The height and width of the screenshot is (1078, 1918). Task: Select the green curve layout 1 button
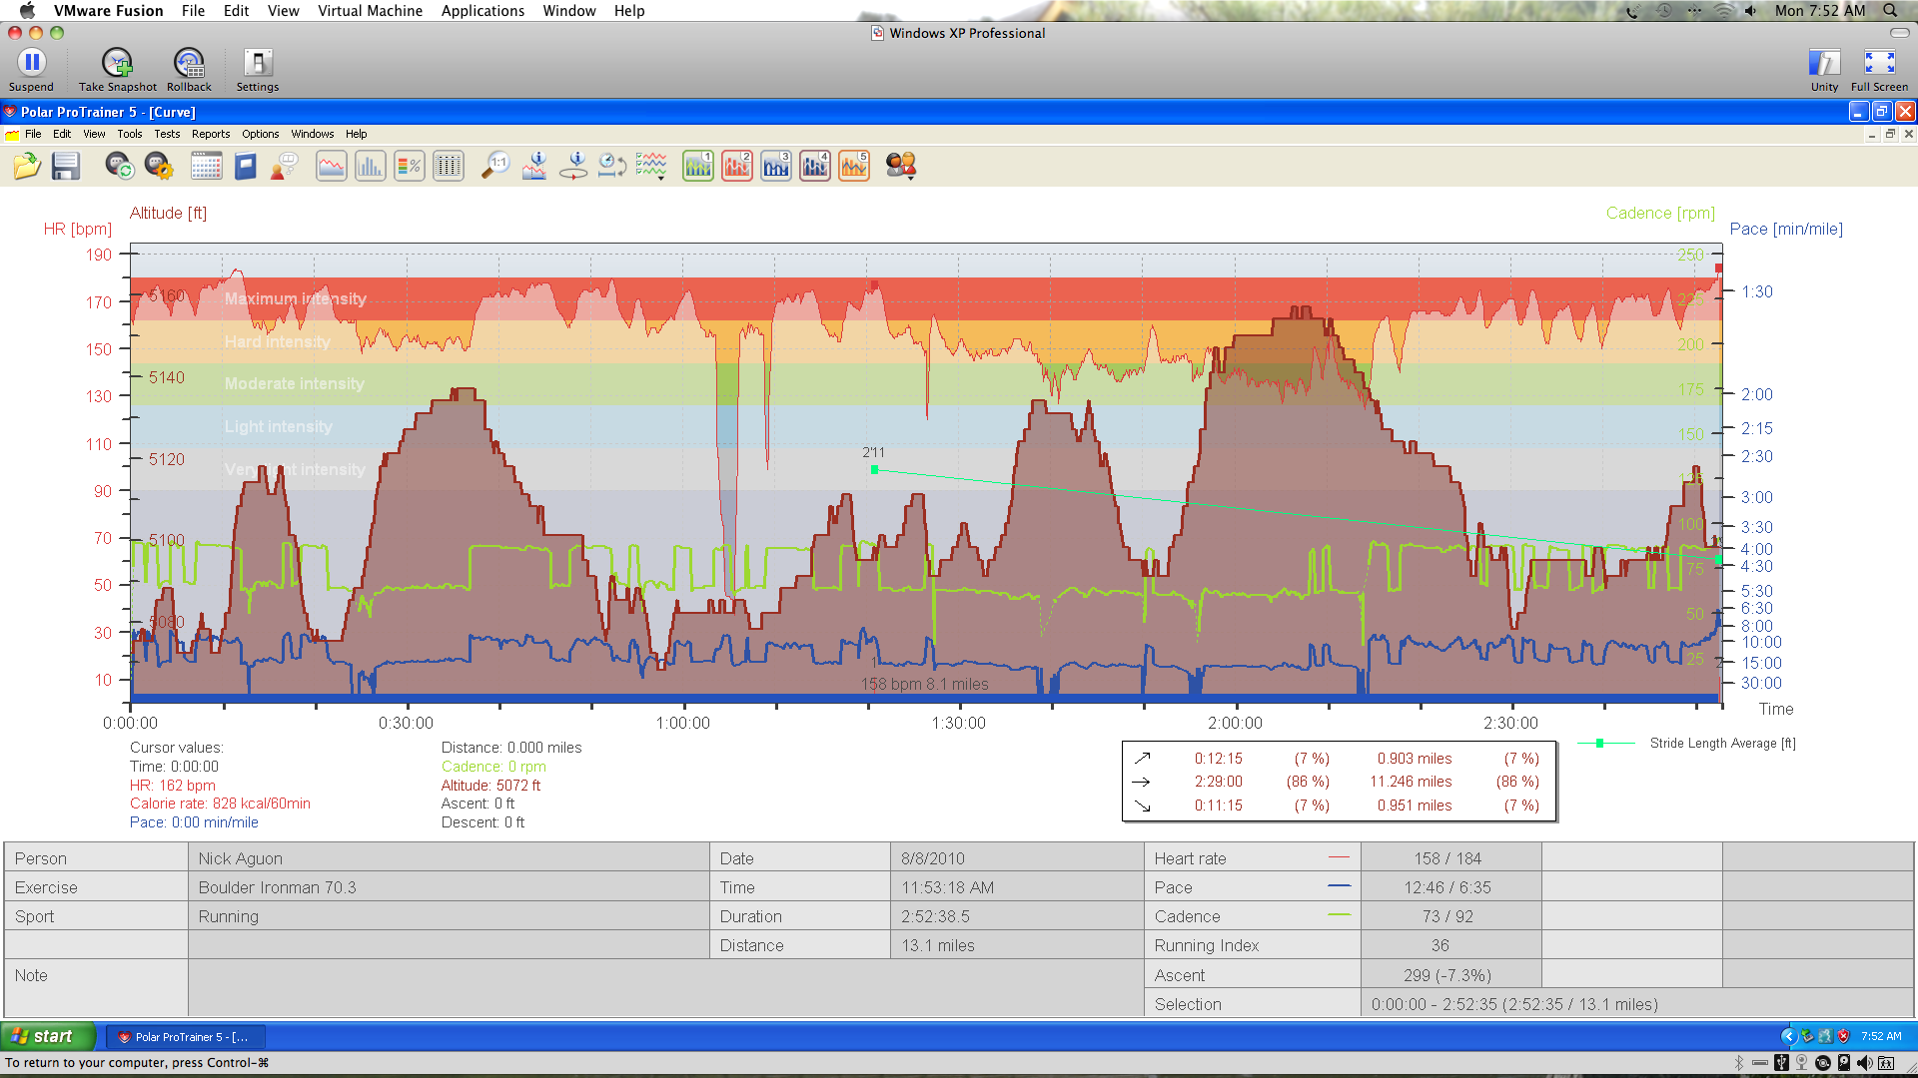pyautogui.click(x=697, y=166)
